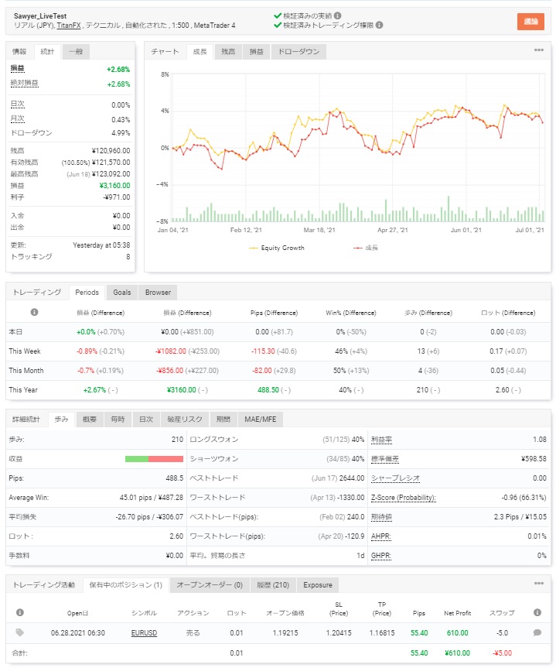Click green checkmark beside 検証済みトレーディング権限
The height and width of the screenshot is (668, 556).
click(278, 26)
